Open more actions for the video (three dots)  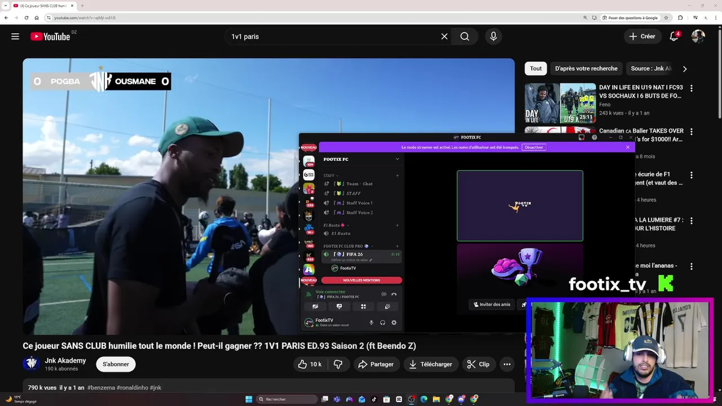[x=507, y=364]
